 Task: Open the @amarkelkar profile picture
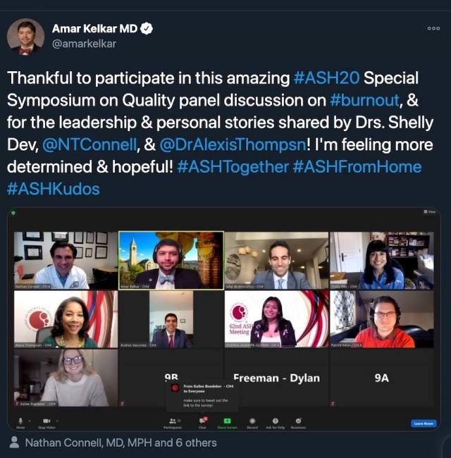[25, 37]
